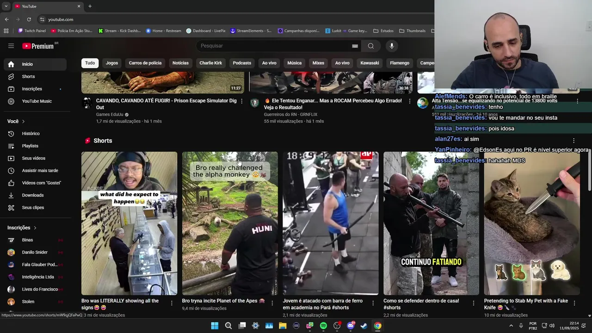Open the Estudos bookmark folder
592x333 pixels.
(383, 31)
